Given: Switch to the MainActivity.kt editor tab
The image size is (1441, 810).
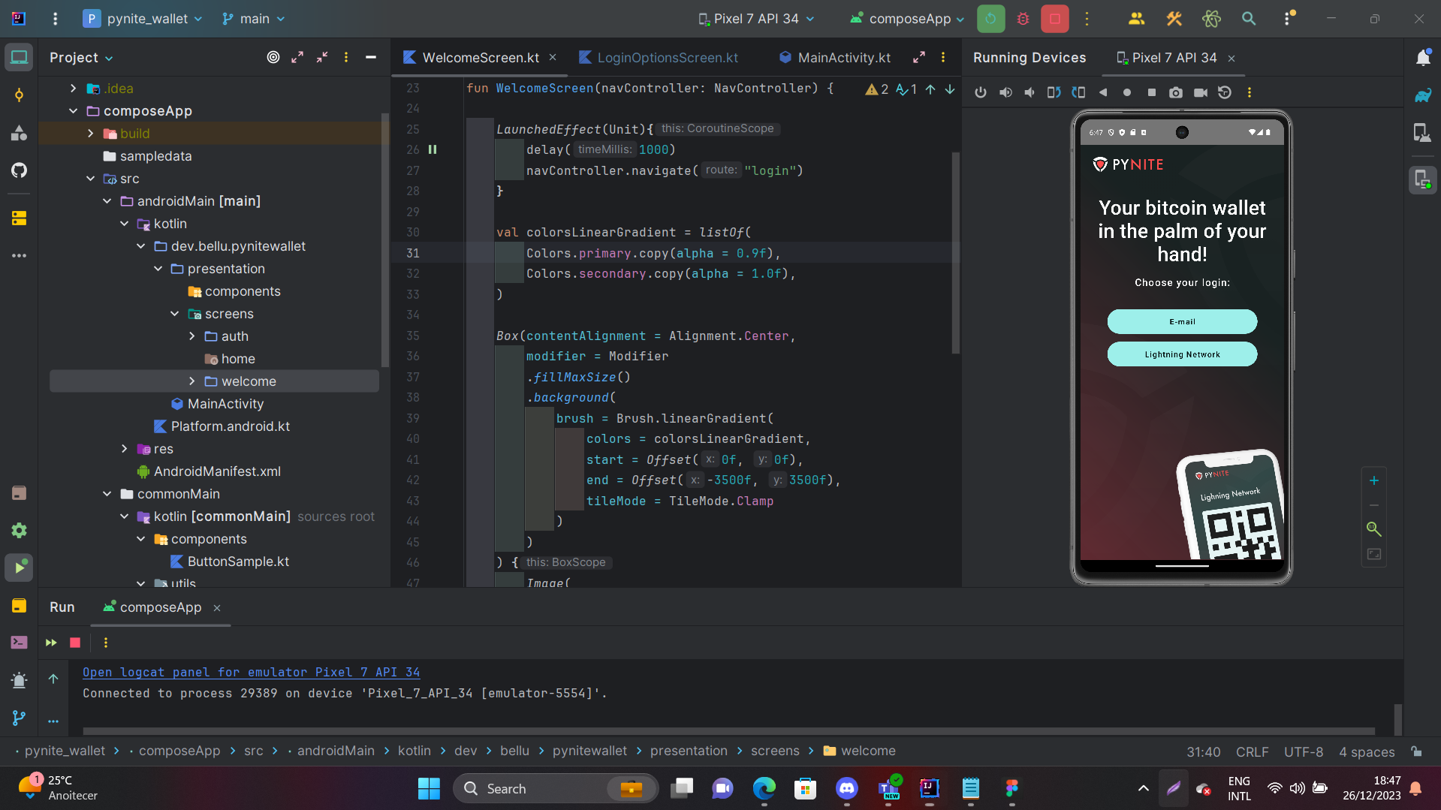Looking at the screenshot, I should tap(843, 58).
